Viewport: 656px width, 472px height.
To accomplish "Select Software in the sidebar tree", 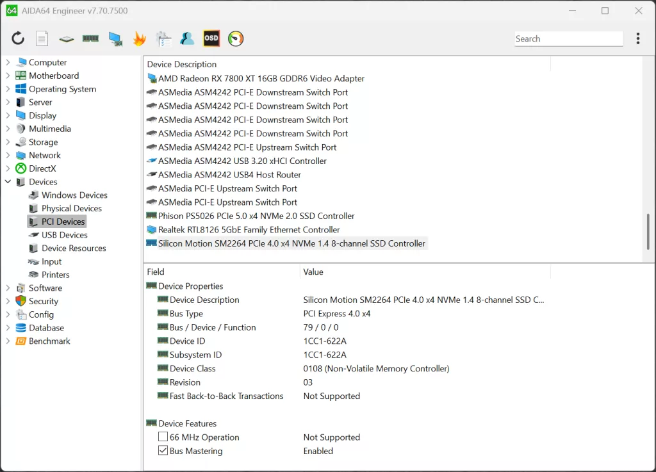I will coord(45,288).
